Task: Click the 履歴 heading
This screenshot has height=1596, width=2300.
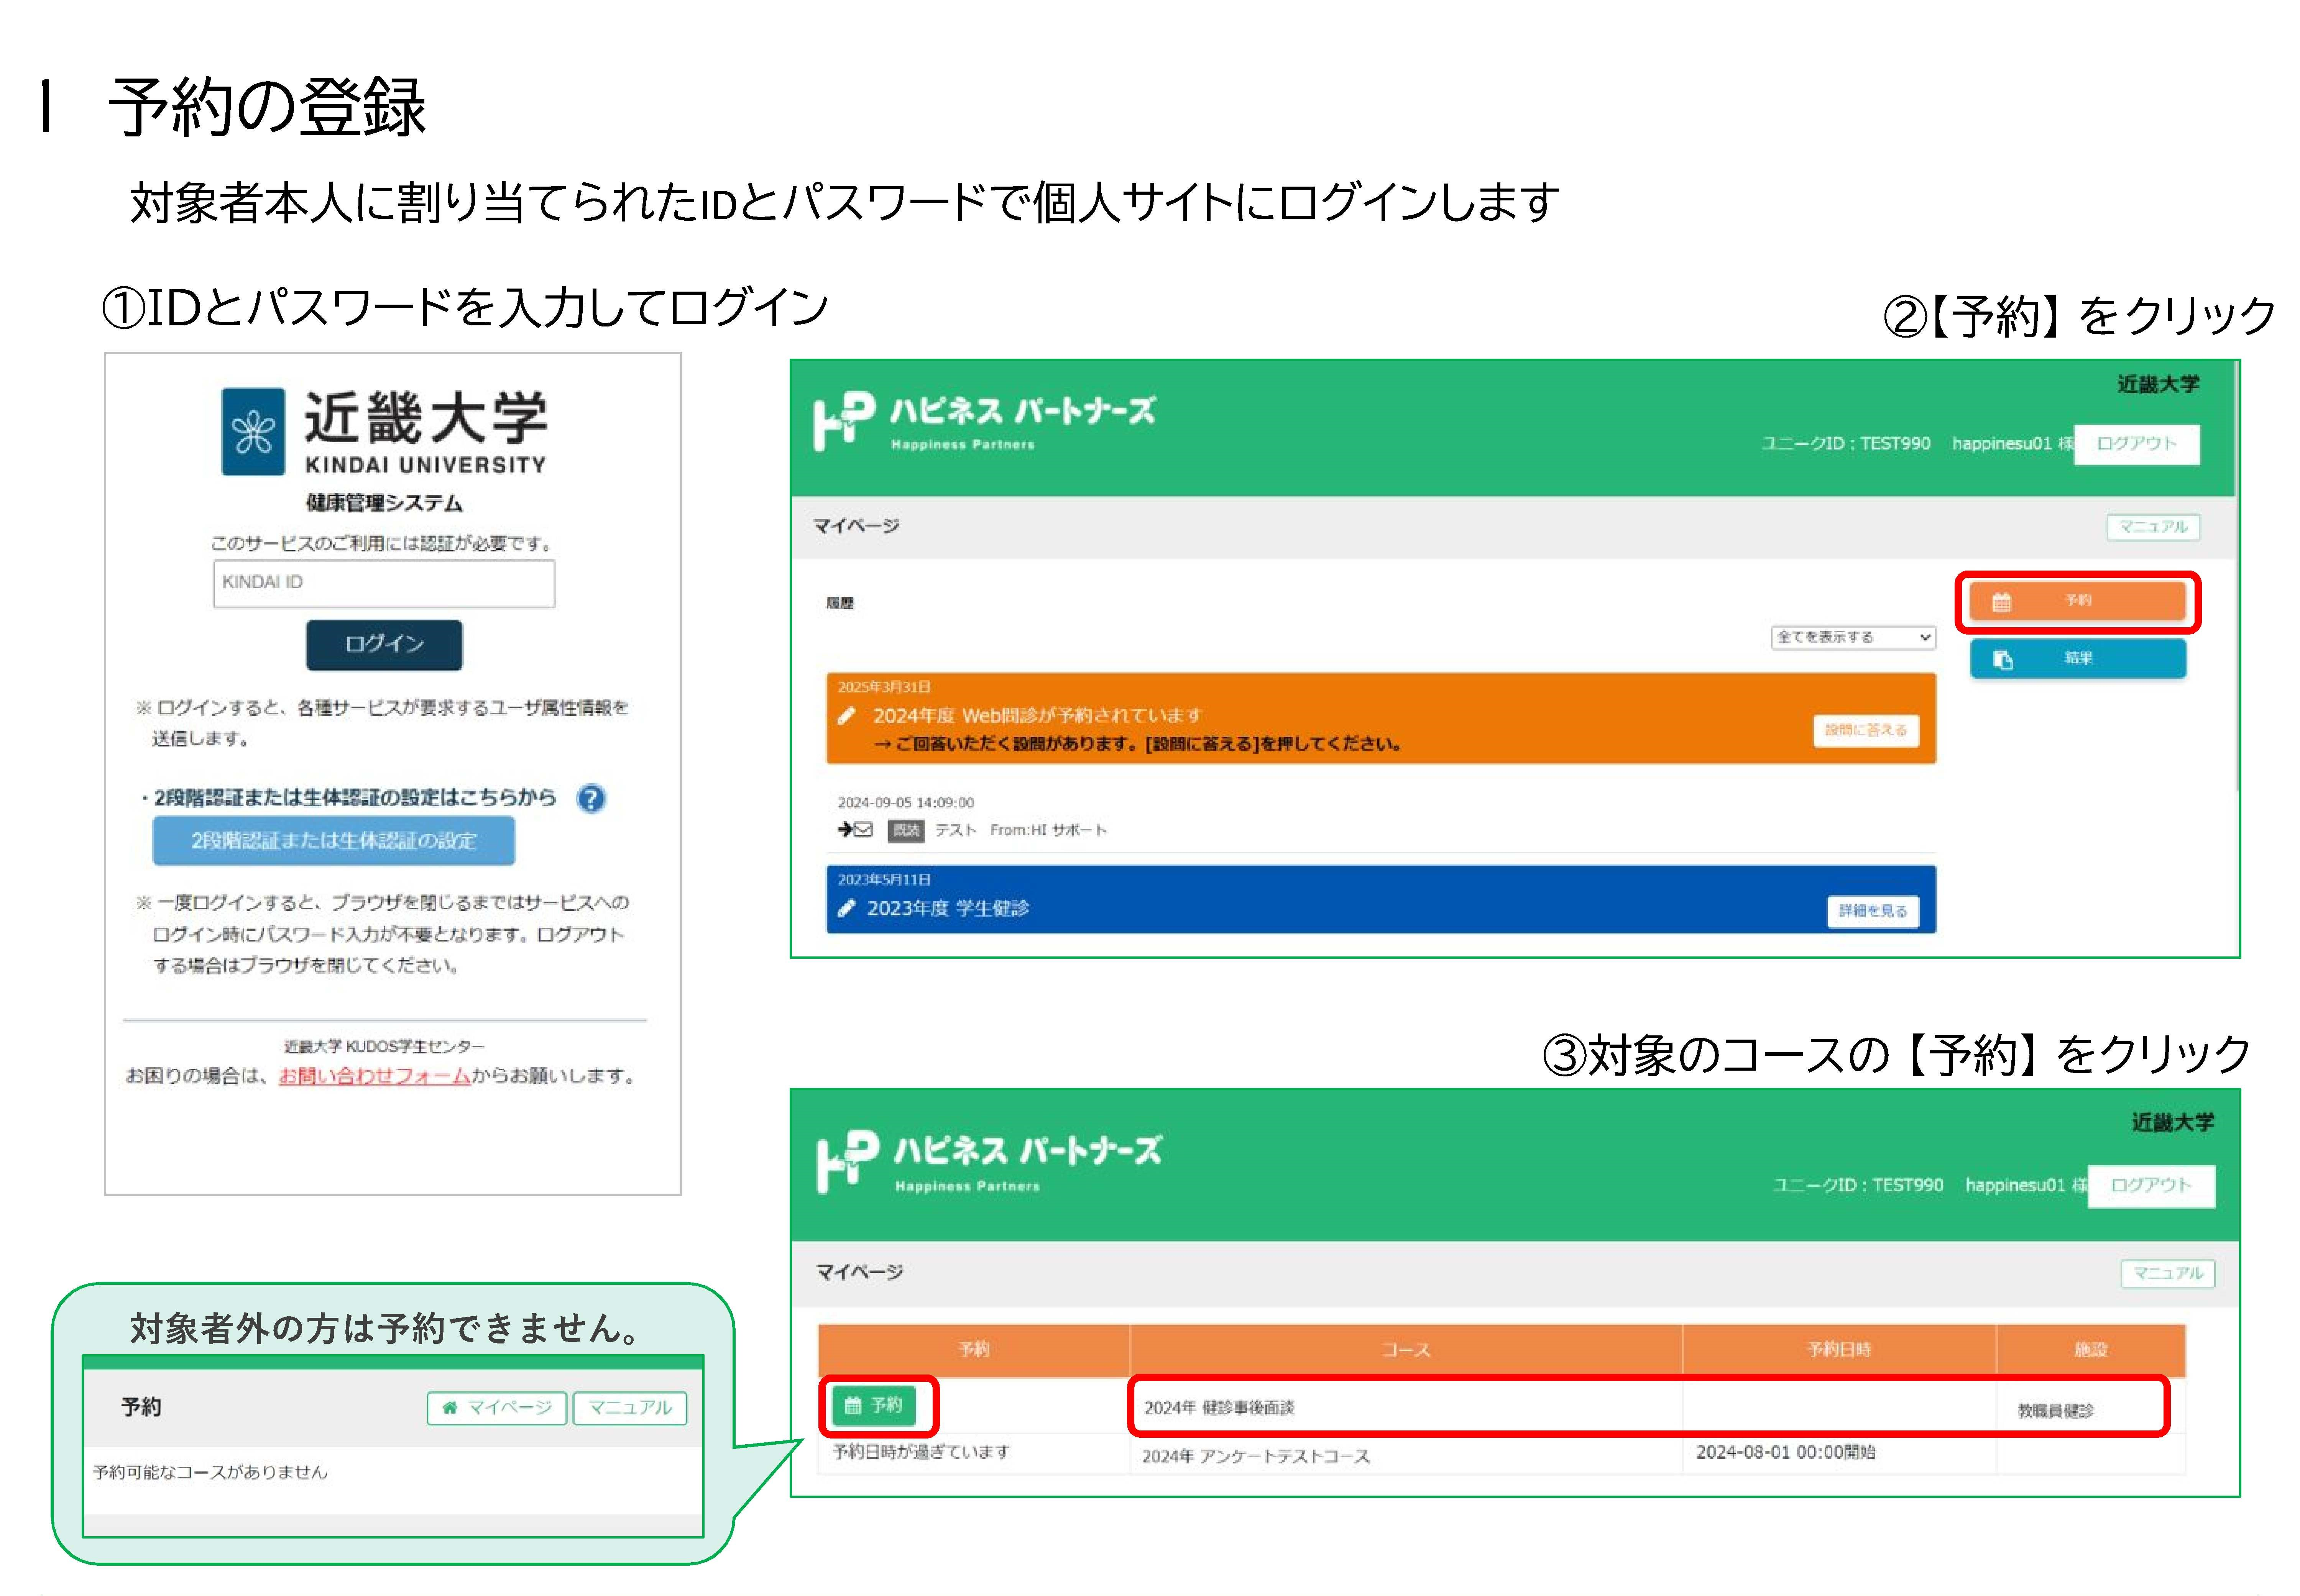Action: (x=839, y=603)
